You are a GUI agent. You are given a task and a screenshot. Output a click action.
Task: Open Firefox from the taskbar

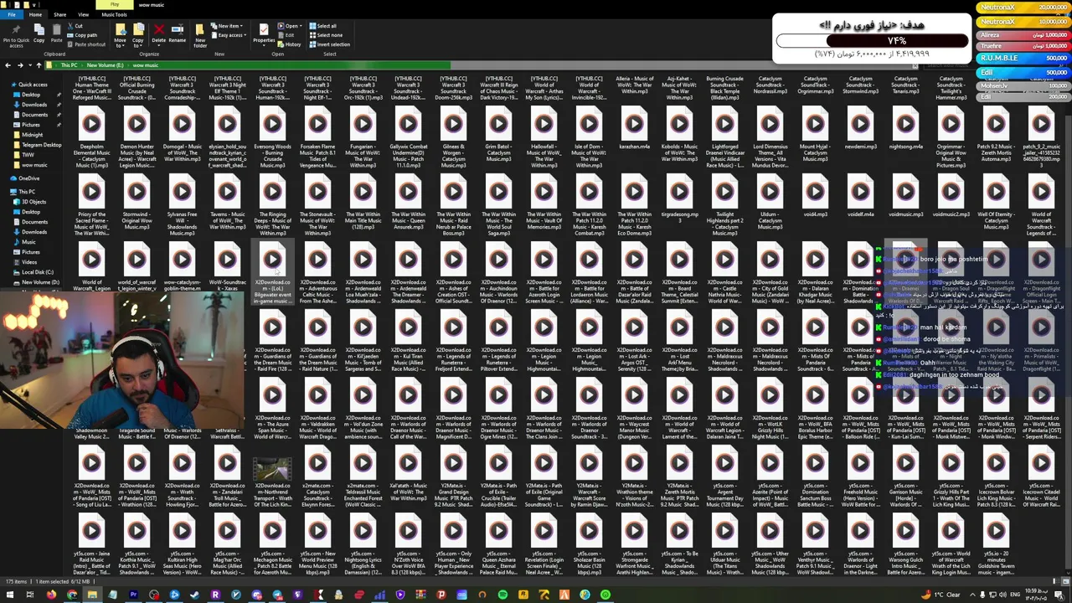click(x=50, y=595)
